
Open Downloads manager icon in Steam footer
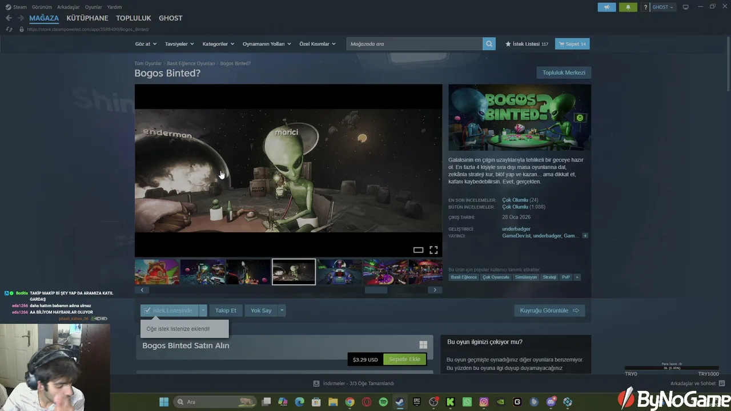coord(316,384)
